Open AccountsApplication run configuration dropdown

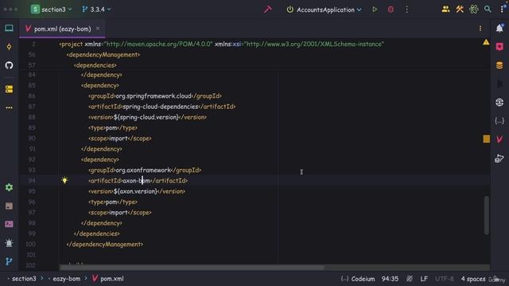(x=324, y=10)
